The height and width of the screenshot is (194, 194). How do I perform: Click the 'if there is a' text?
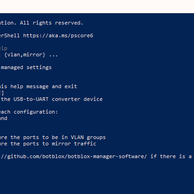pos(171,156)
